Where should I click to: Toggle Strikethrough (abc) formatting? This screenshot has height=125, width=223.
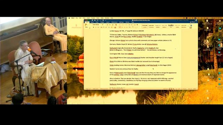pyautogui.click(x=101, y=27)
